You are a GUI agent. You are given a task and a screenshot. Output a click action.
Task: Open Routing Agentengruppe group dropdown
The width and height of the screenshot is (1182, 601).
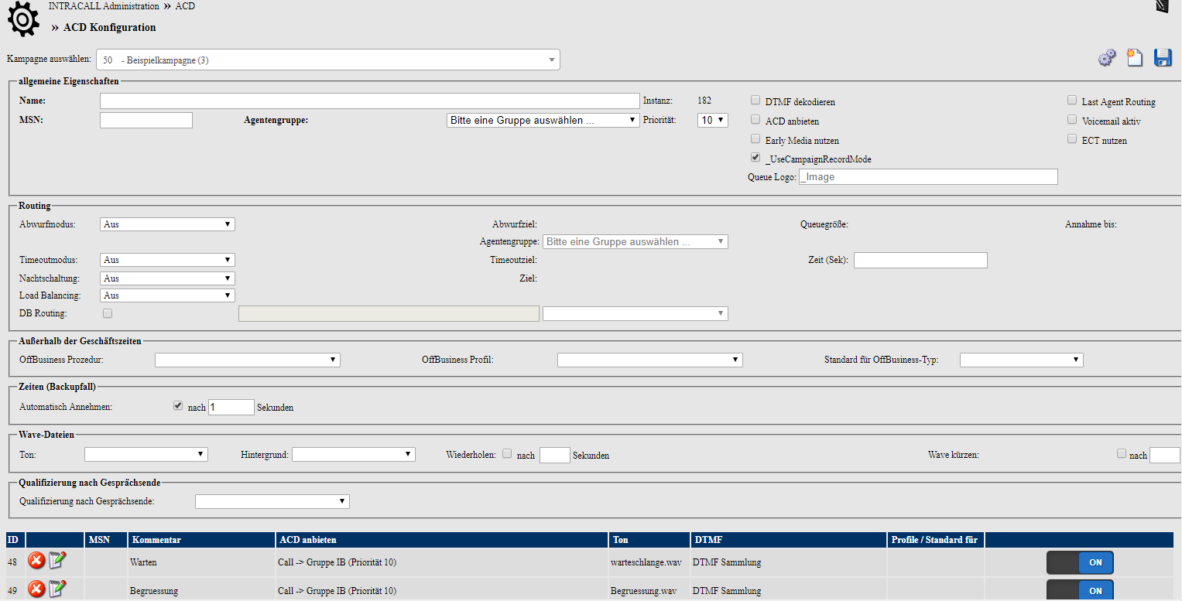pos(636,242)
